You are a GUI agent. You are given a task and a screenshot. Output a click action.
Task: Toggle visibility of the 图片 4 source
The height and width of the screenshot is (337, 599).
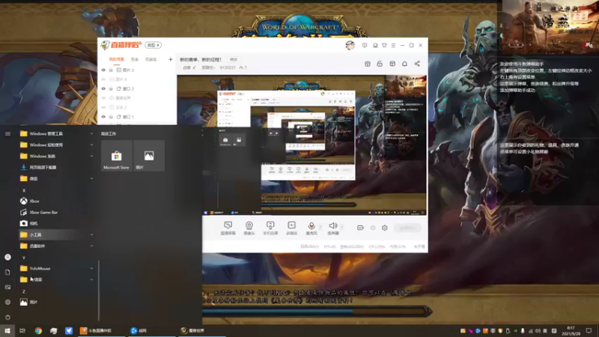click(103, 79)
